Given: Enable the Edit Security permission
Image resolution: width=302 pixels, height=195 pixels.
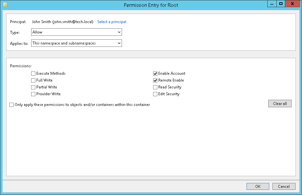Looking at the screenshot, I should click(x=155, y=94).
